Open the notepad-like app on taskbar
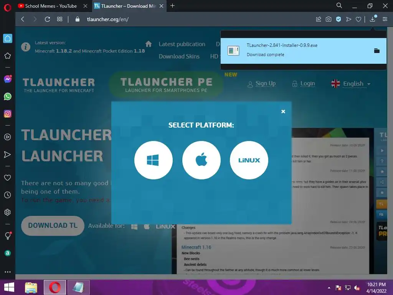The height and width of the screenshot is (295, 393). tap(78, 287)
